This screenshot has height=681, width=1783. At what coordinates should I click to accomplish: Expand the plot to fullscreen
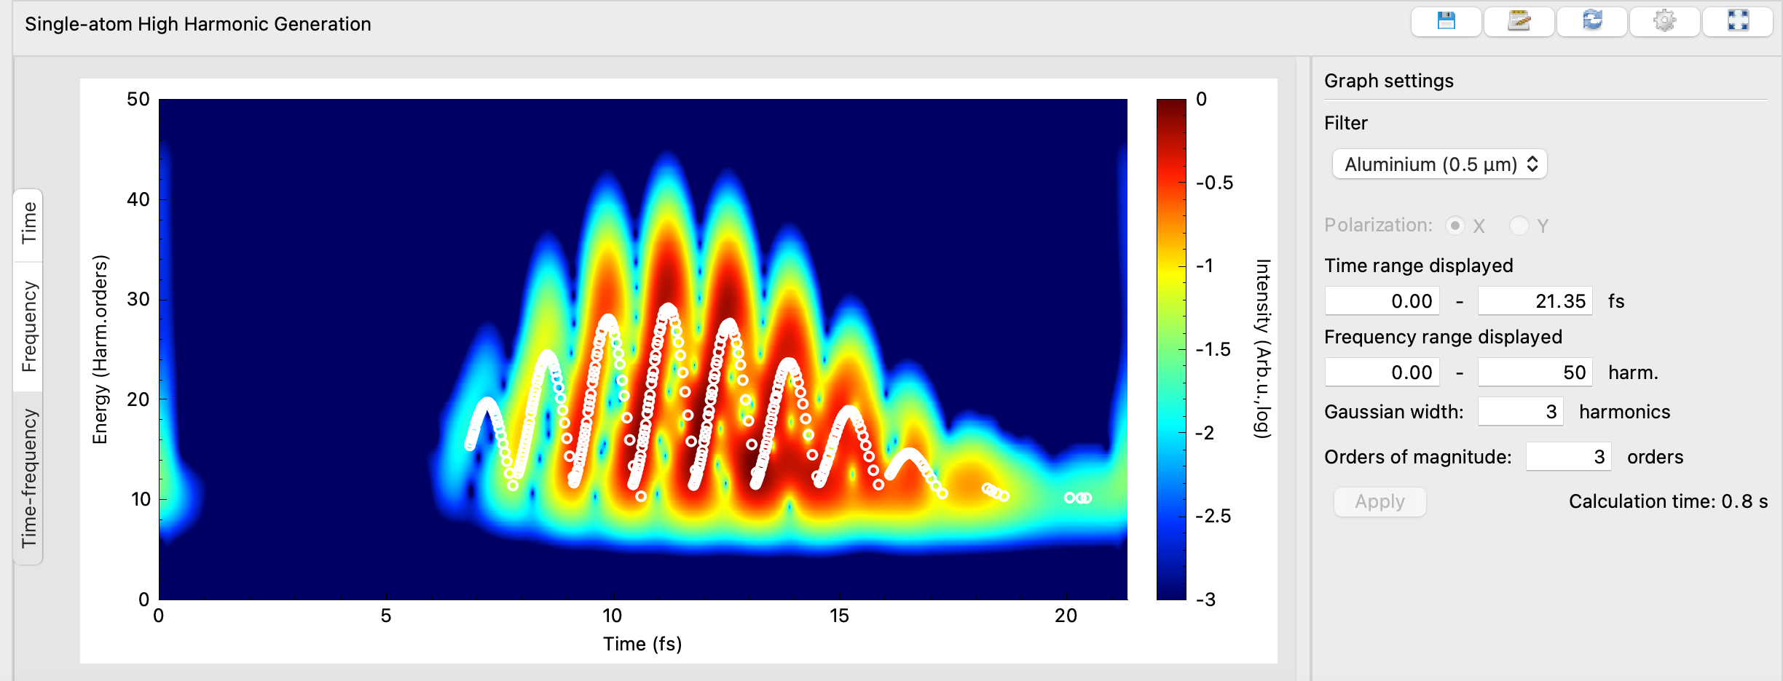(x=1738, y=22)
